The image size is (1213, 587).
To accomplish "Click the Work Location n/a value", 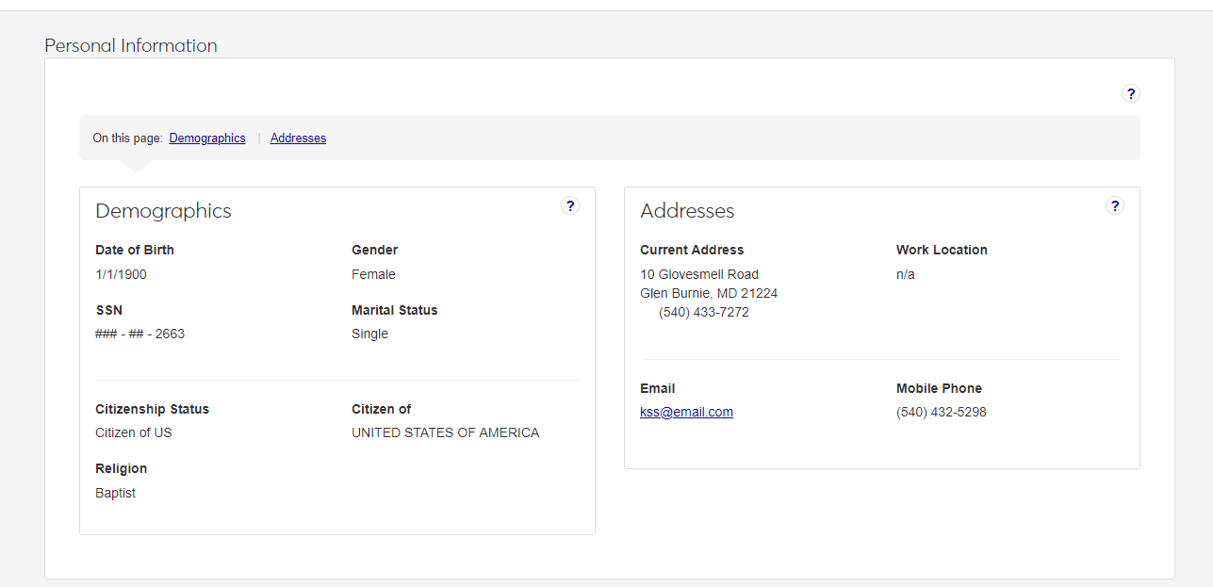I will (x=905, y=274).
